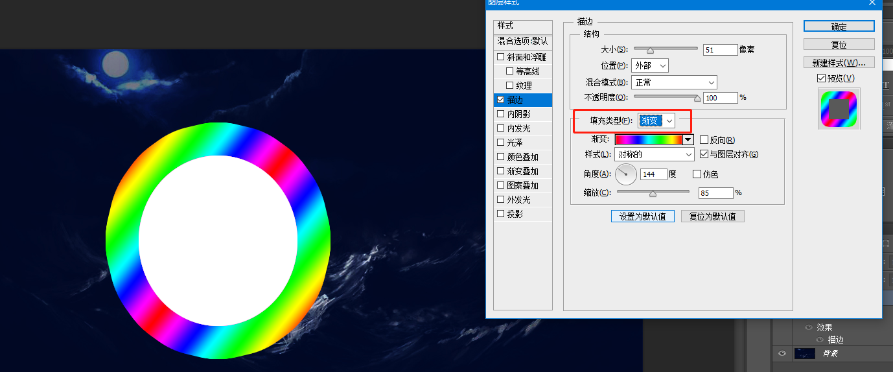Uncheck the 描边 effect checkbox
893x372 pixels.
pos(500,100)
